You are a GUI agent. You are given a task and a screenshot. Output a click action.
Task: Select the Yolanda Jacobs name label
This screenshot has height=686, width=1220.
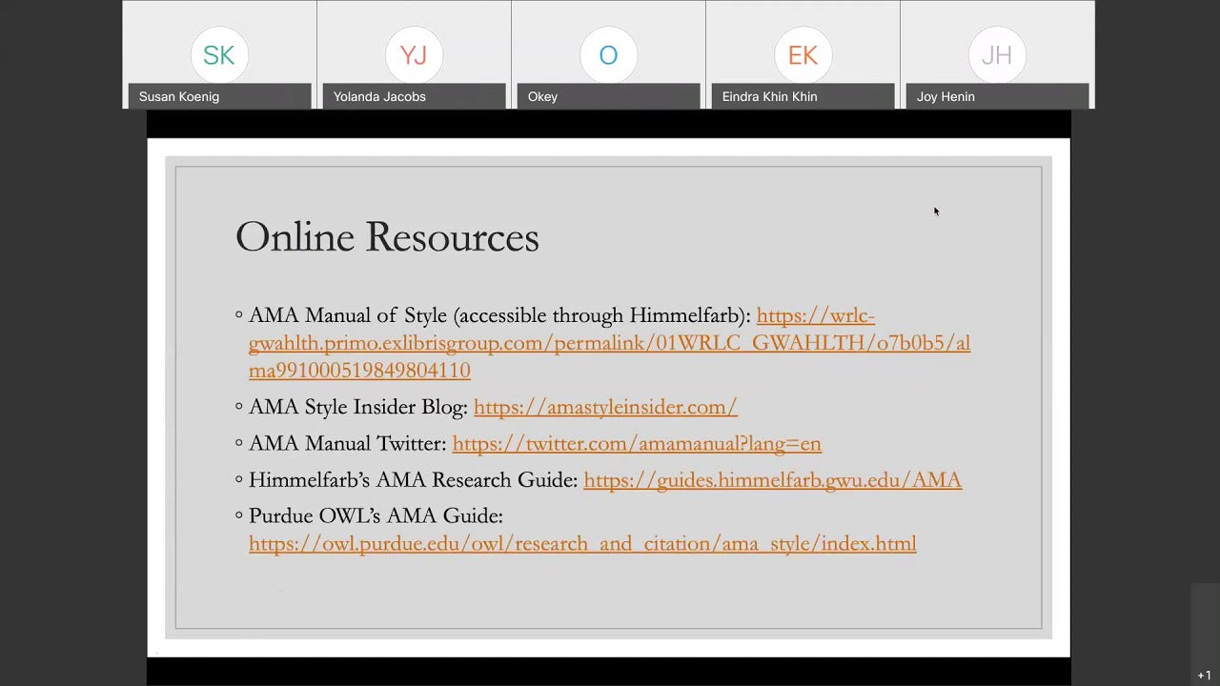[379, 96]
